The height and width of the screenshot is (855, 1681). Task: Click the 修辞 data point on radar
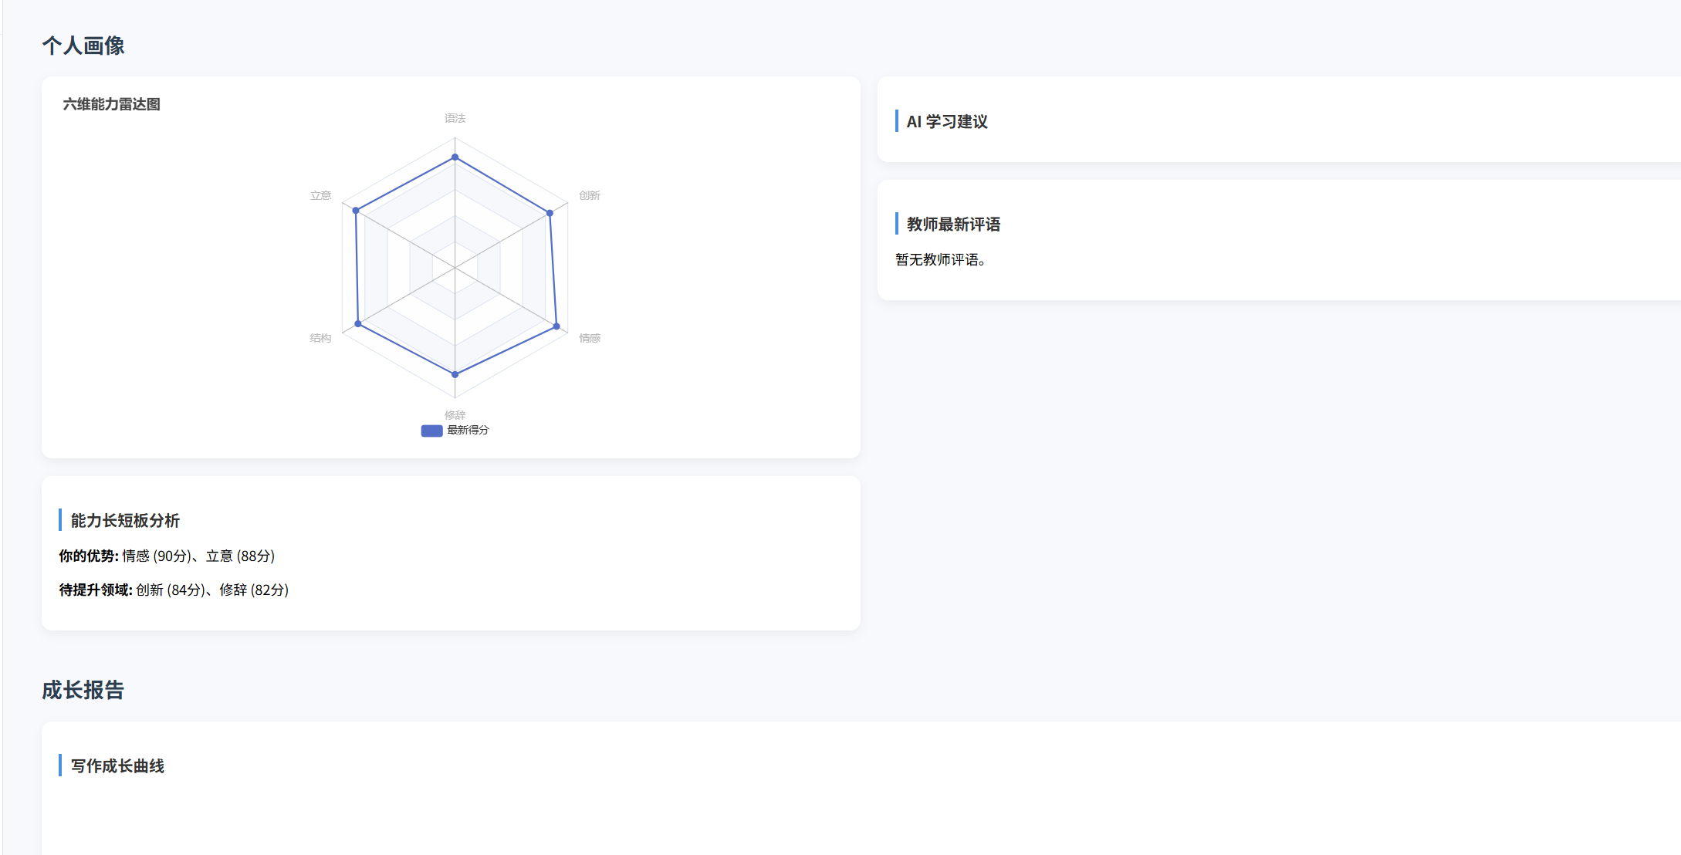tap(455, 374)
